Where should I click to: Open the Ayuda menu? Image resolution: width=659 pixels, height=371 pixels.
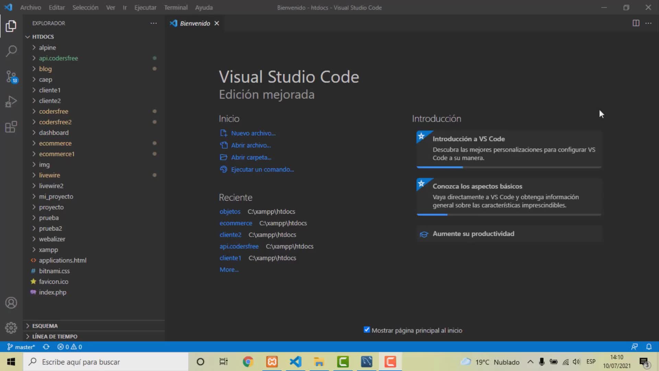click(204, 8)
